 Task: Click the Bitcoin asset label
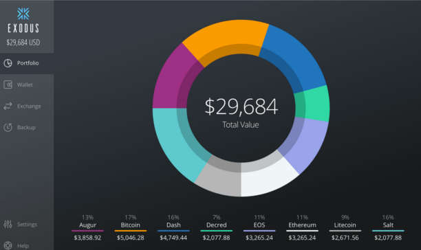(x=131, y=225)
